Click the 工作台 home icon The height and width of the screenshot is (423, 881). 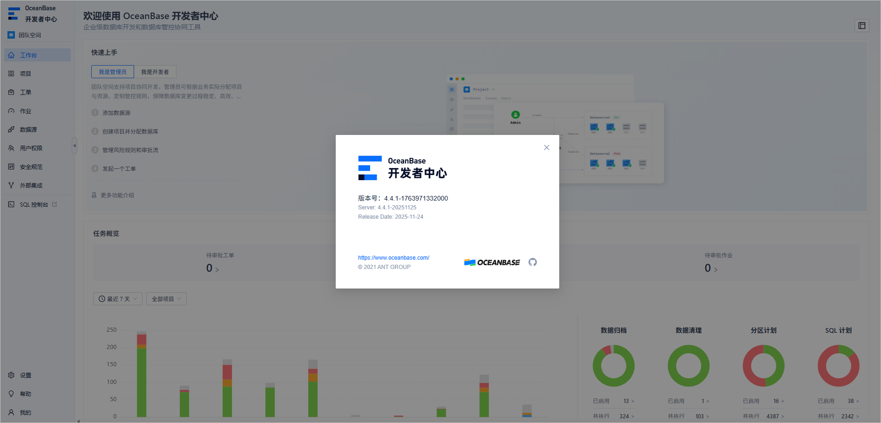click(11, 55)
